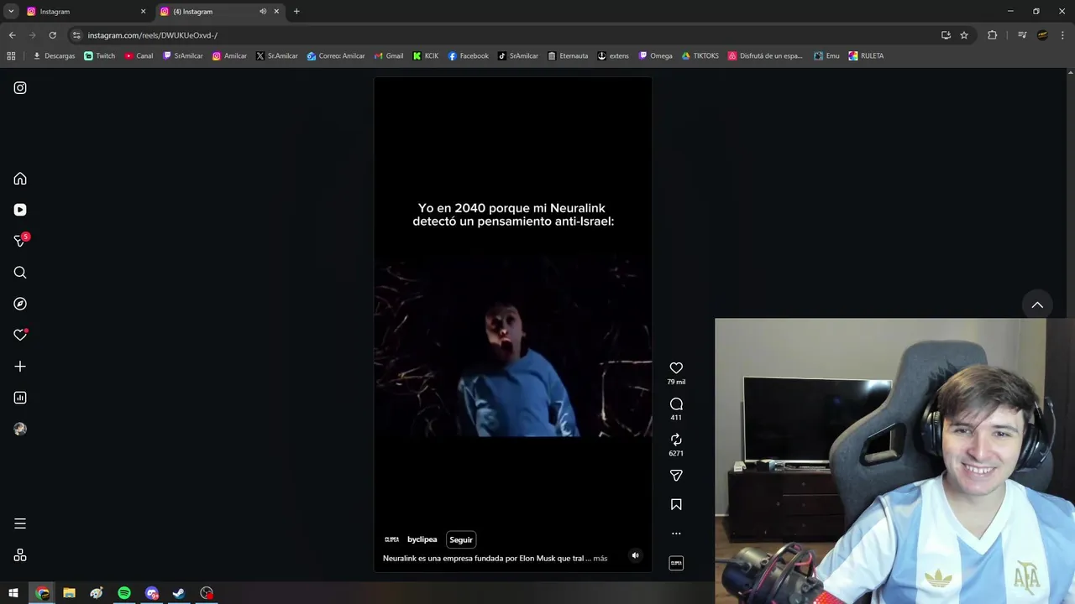
Task: Open the profile avatar in the sidebar
Action: pos(20,429)
